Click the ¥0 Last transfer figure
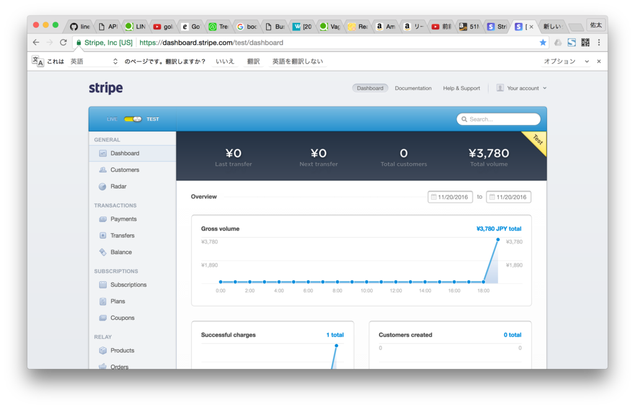 (233, 153)
